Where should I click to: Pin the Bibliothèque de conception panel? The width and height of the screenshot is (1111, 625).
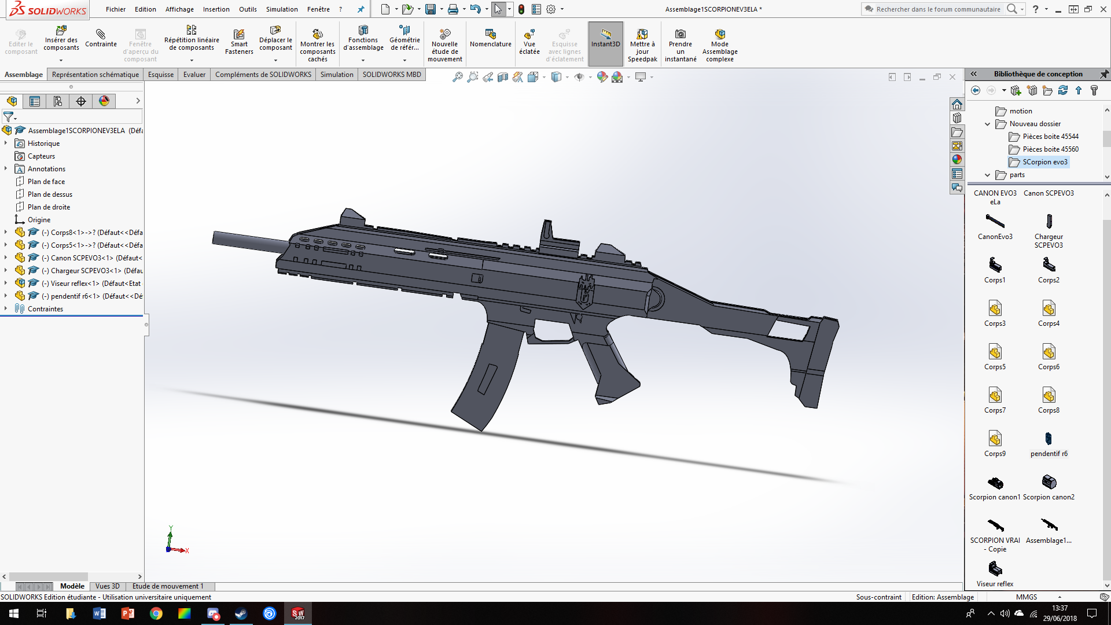(1104, 74)
